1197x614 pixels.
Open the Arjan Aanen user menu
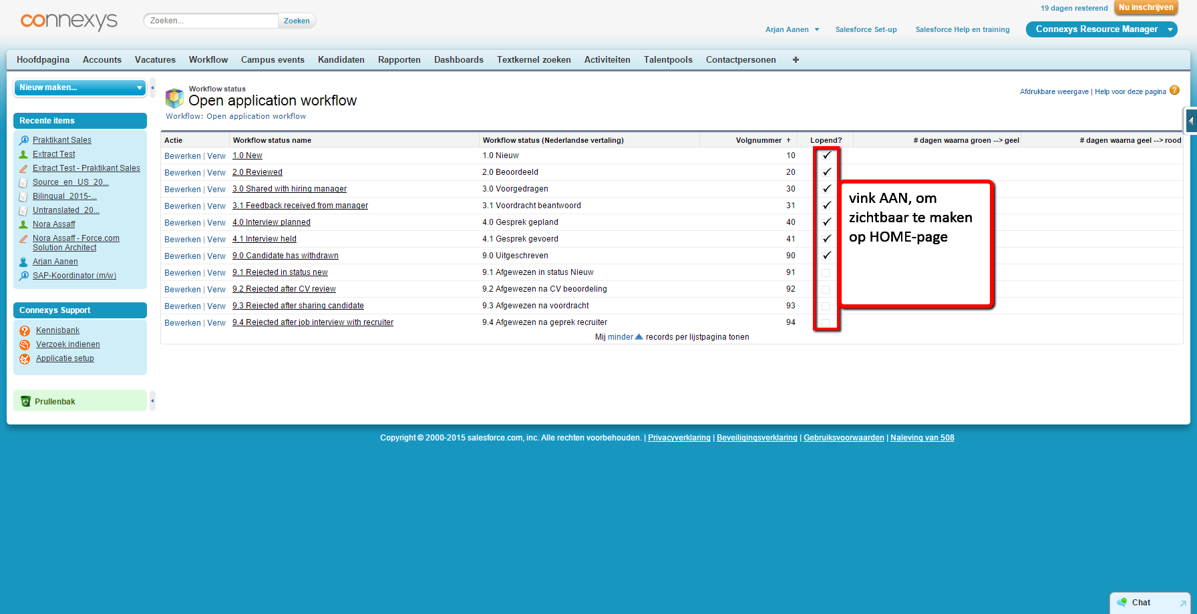792,29
